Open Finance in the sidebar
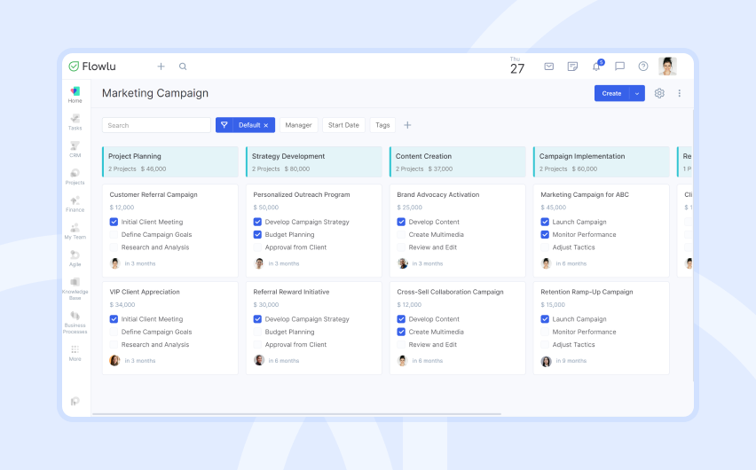The height and width of the screenshot is (470, 756). tap(75, 204)
